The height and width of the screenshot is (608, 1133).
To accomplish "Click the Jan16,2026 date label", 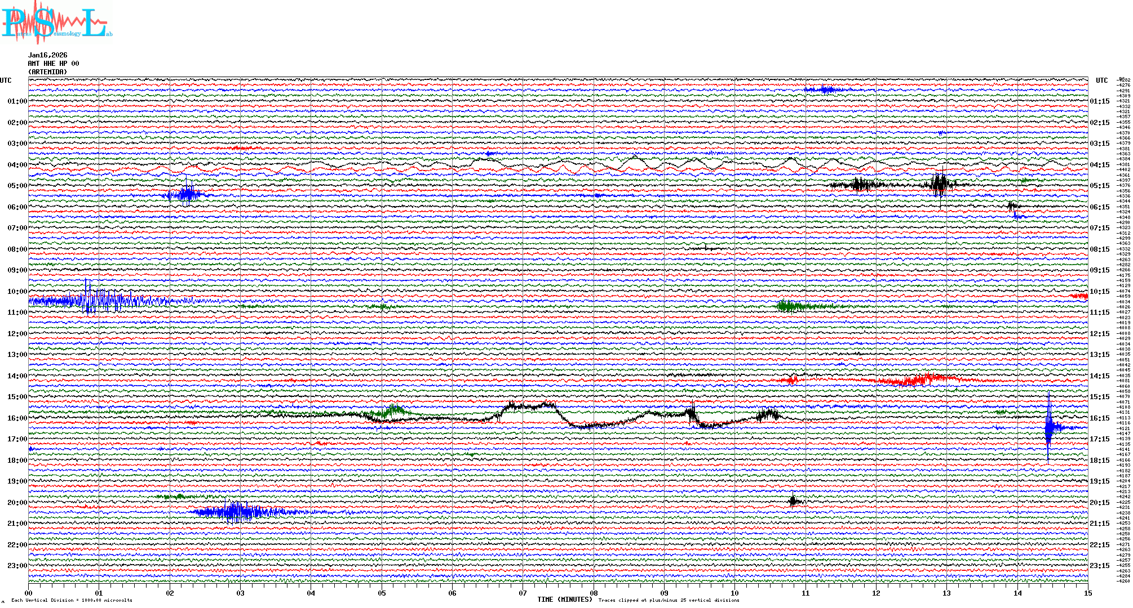I will [x=47, y=55].
